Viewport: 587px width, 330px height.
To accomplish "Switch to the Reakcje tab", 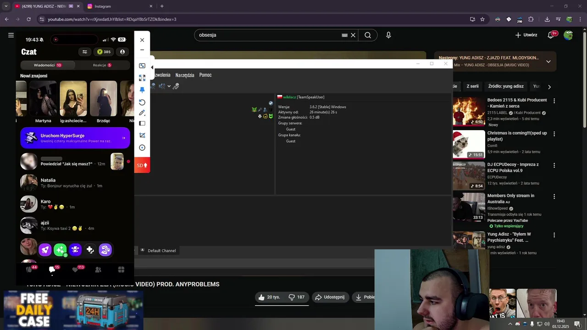I will coord(102,65).
